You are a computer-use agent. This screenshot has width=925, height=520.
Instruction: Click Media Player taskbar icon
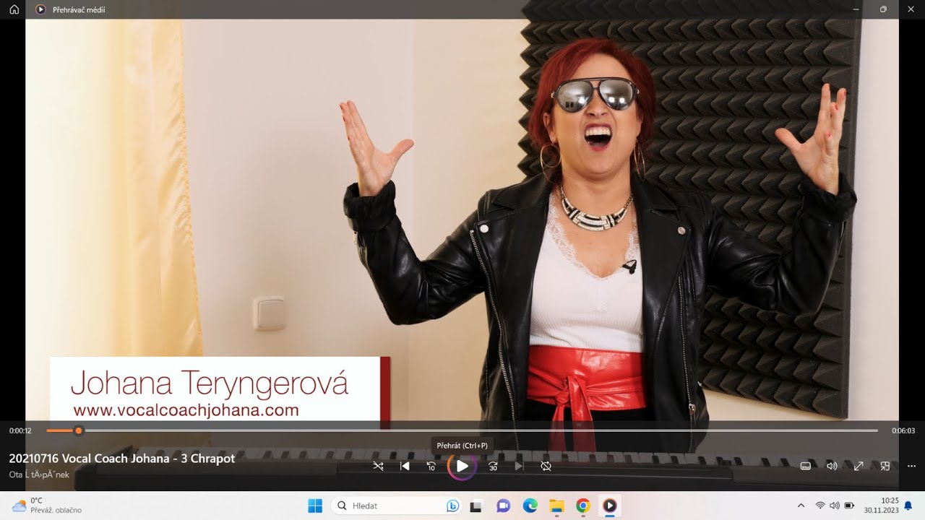pos(610,506)
